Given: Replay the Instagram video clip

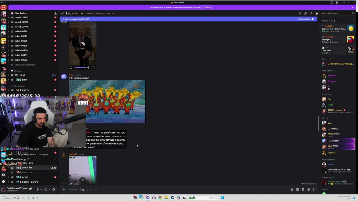Looking at the screenshot, I should [71, 68].
